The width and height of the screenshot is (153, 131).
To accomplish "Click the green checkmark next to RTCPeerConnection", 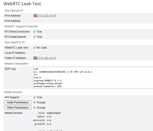I will click(34, 32).
